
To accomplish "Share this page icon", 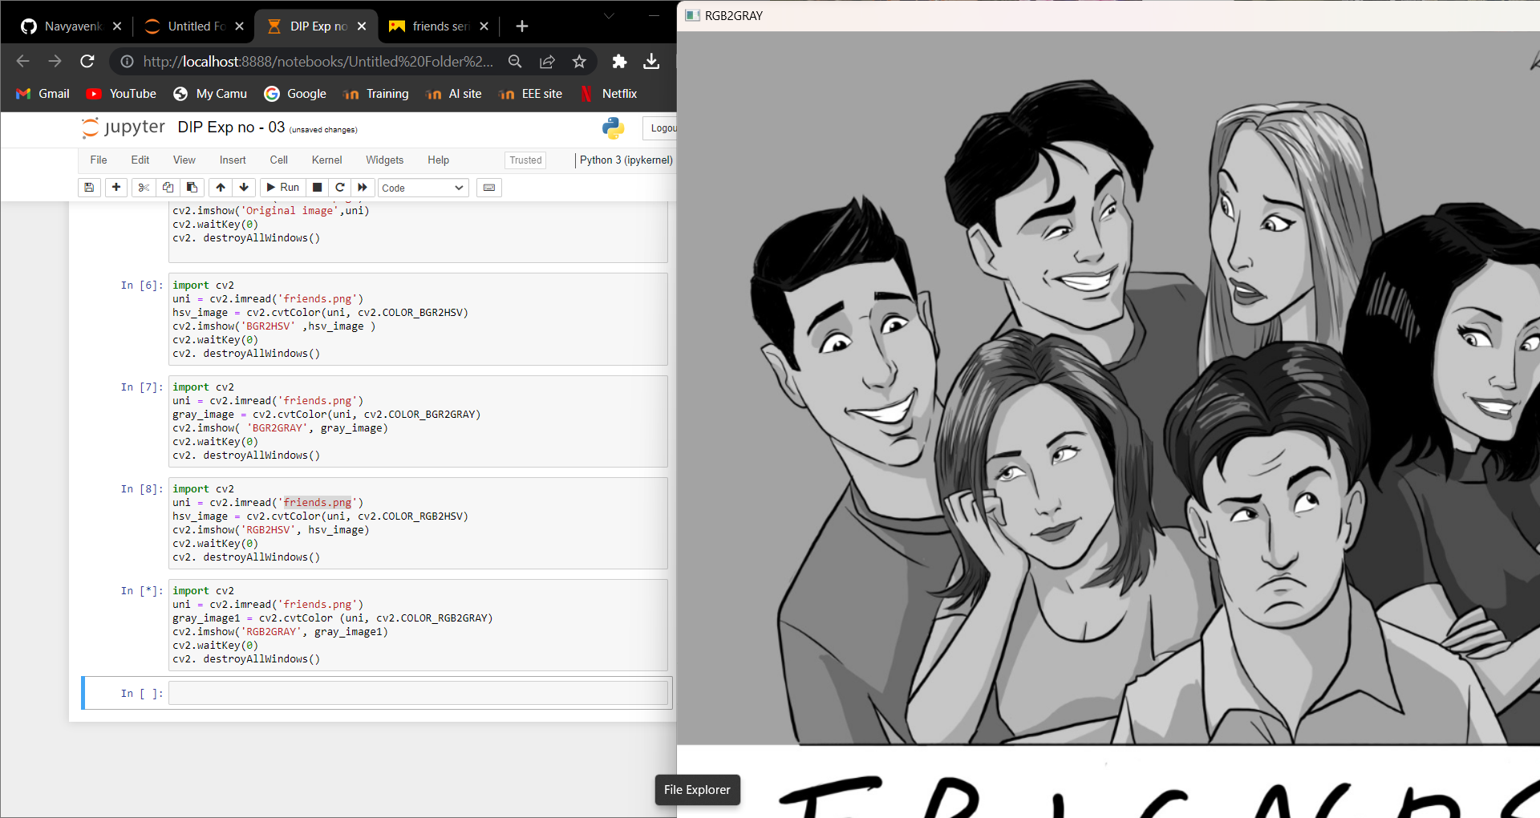I will [547, 62].
